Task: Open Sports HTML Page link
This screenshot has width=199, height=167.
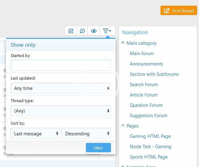Action: coord(149,157)
